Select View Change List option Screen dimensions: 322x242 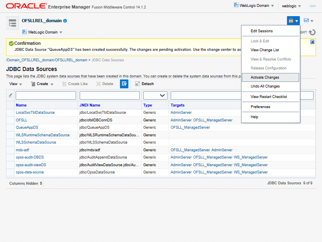[264, 50]
